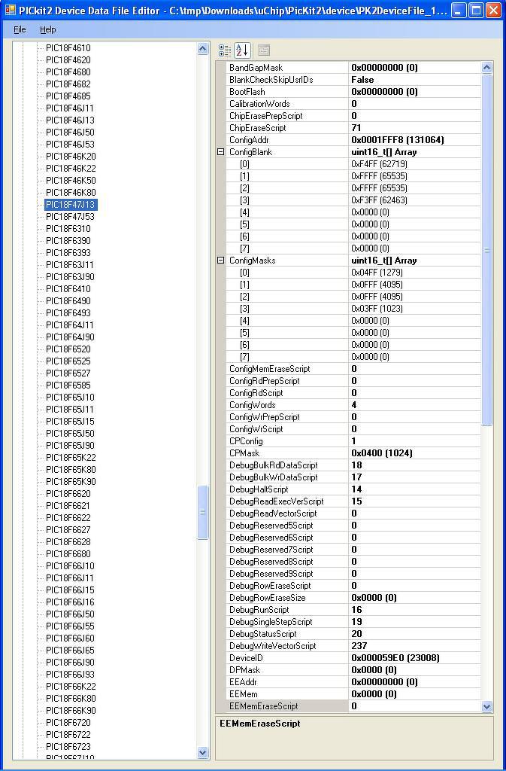Collapse the ConfigBlank array
Image resolution: width=506 pixels, height=771 pixels.
221,152
